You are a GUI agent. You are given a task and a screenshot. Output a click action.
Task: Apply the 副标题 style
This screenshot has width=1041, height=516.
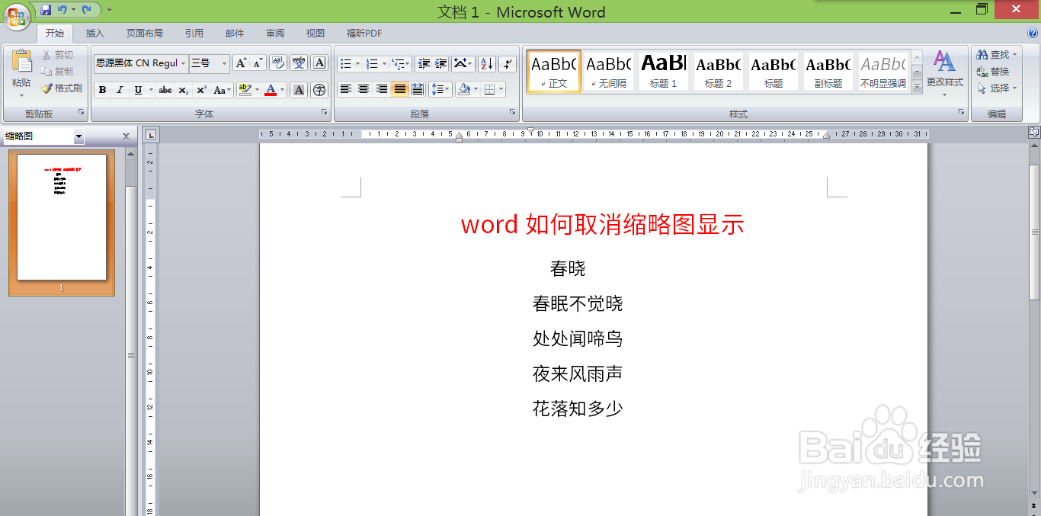828,72
